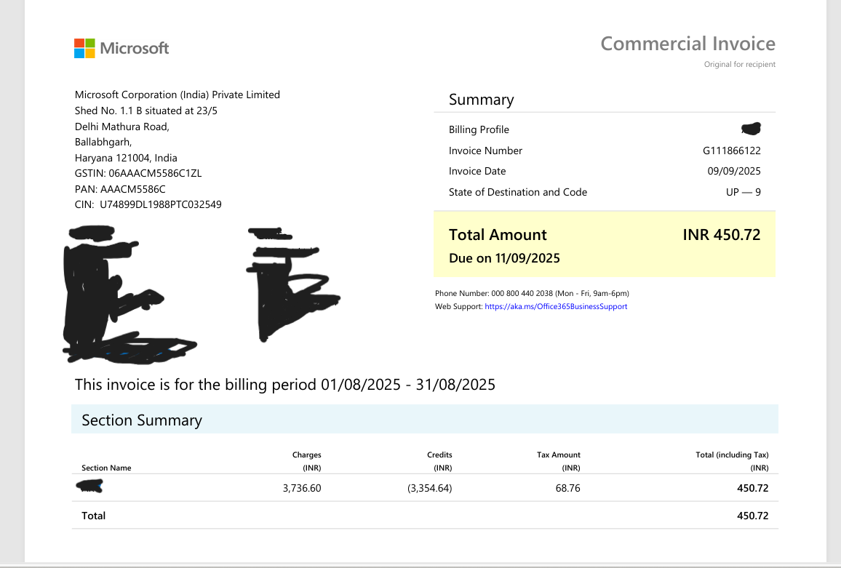
Task: Click 'State of Destination and Code' label
Action: point(518,192)
